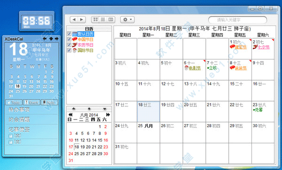The width and height of the screenshot is (282, 170).
Task: Open the Todo tab in XDeskCal widget
Action: pyautogui.click(x=14, y=102)
